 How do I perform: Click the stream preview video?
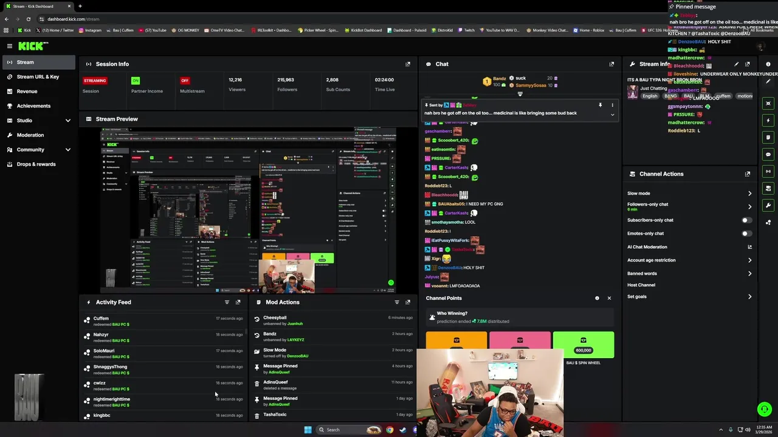click(248, 211)
